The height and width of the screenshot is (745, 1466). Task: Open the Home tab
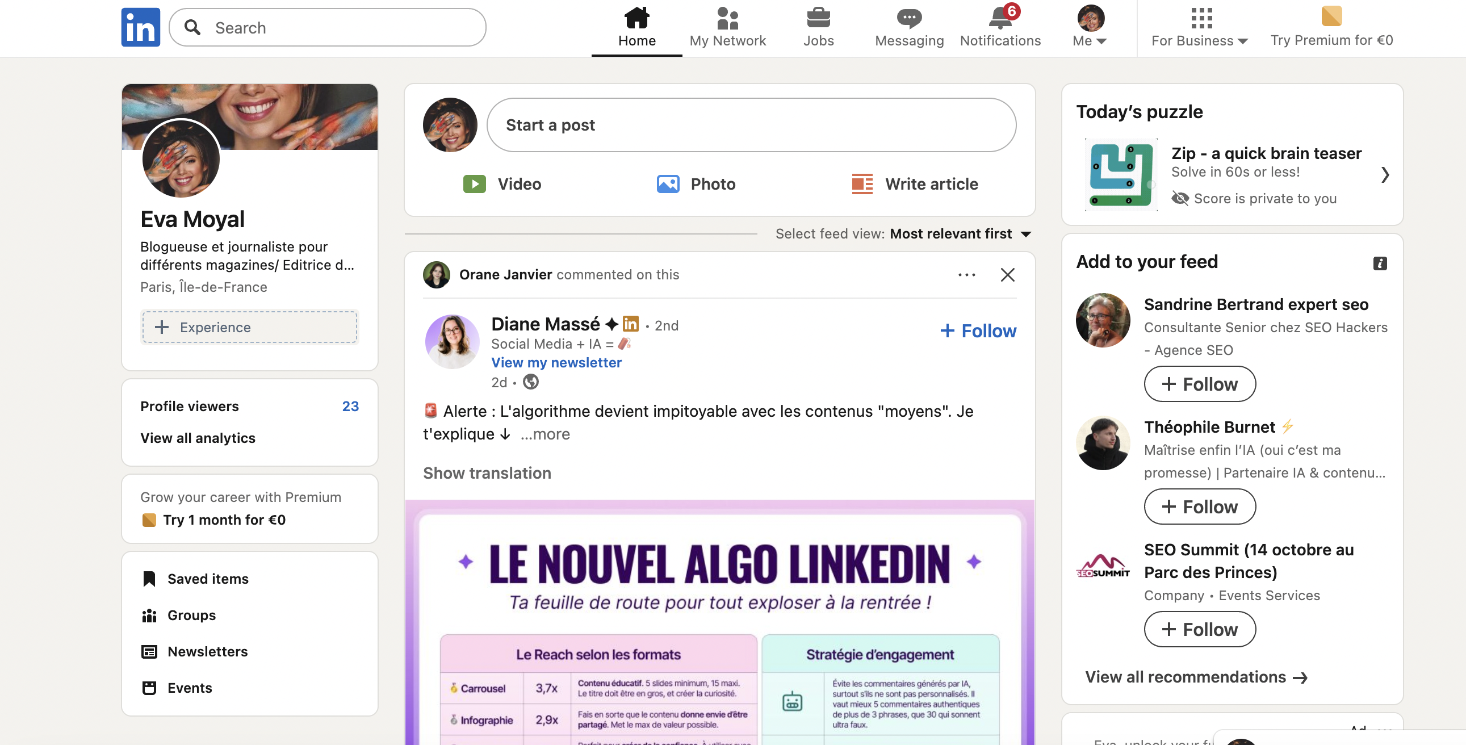pos(637,27)
